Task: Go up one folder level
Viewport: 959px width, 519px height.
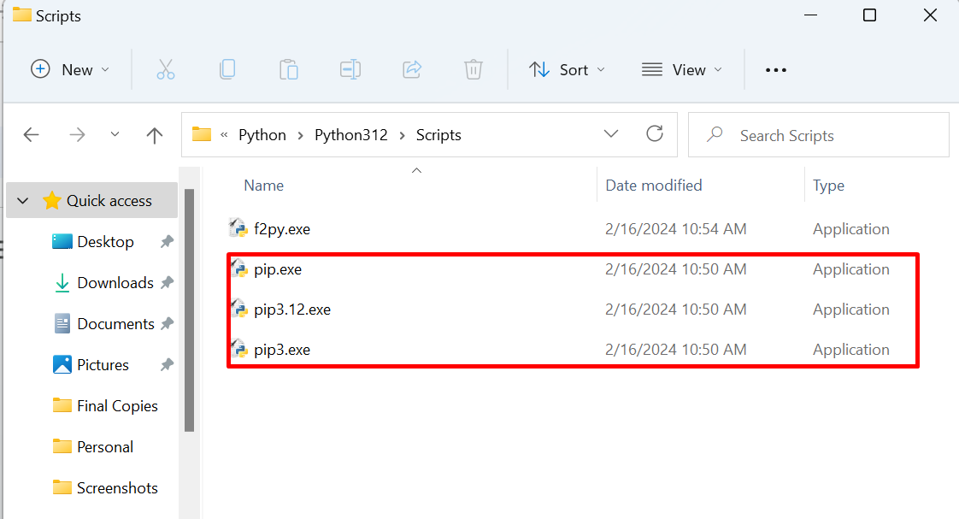Action: [x=155, y=134]
